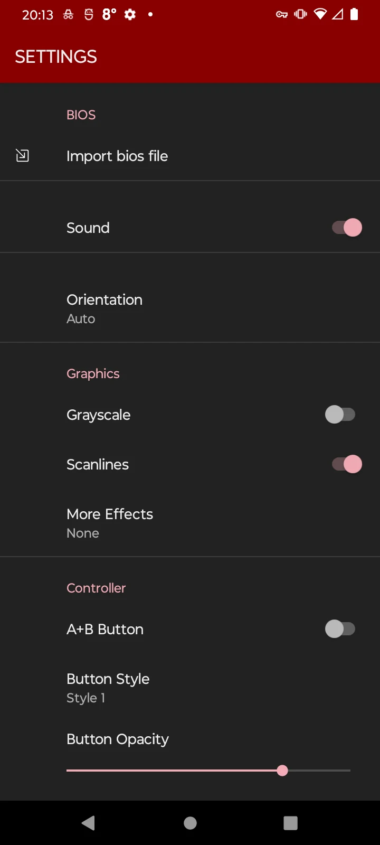Click the Button Opacity slider thumb
The width and height of the screenshot is (380, 845).
click(282, 771)
